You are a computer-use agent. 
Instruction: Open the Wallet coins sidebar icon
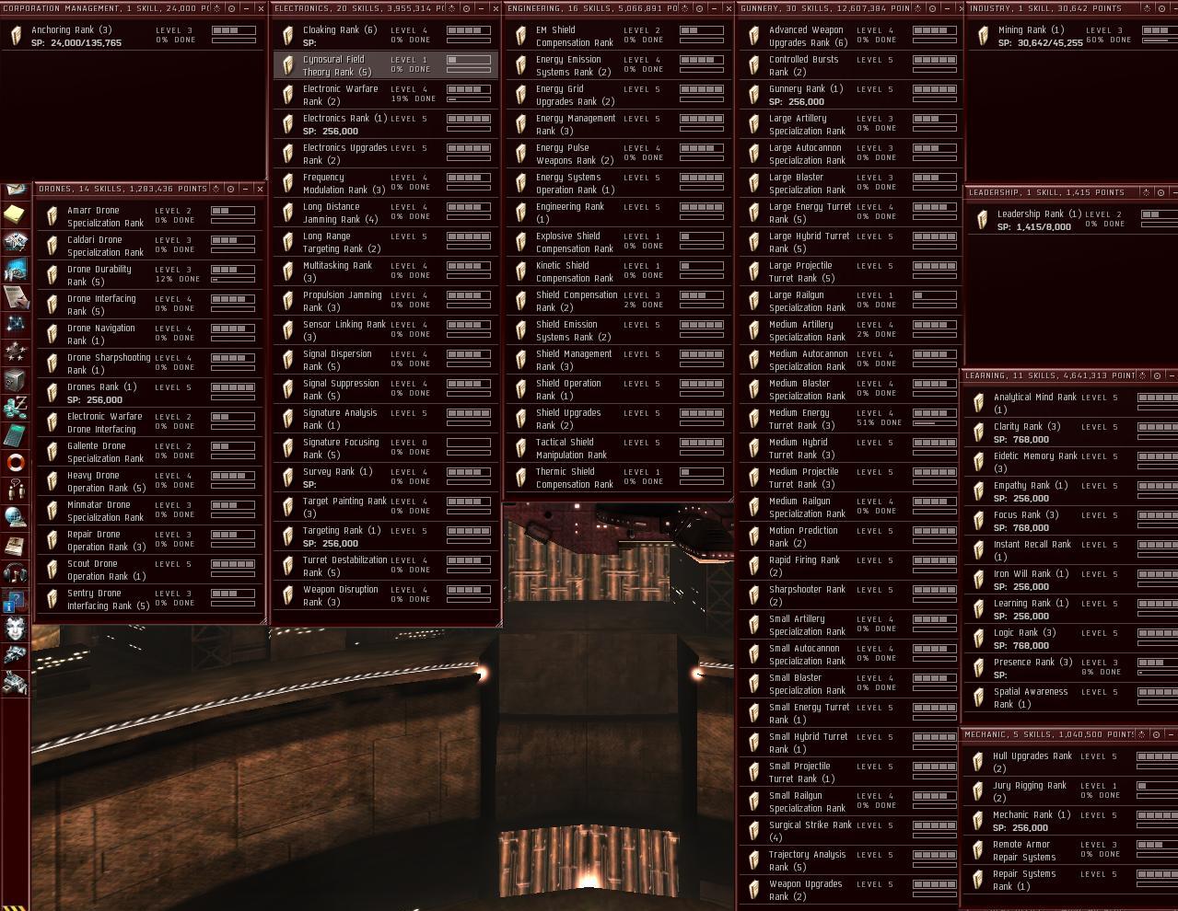point(15,408)
